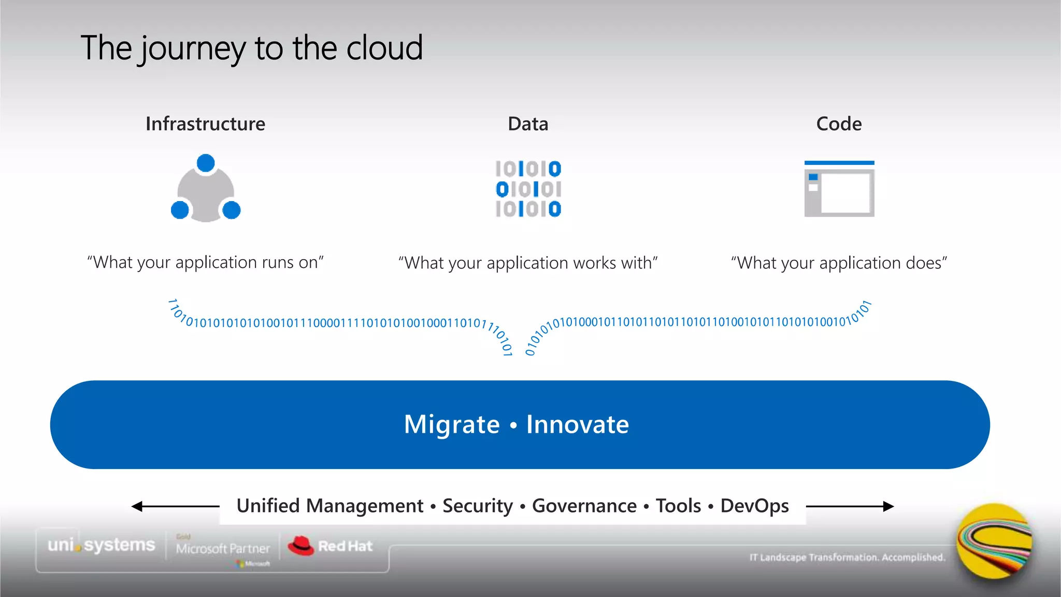
Task: Click the binary Data icon
Action: pyautogui.click(x=528, y=189)
